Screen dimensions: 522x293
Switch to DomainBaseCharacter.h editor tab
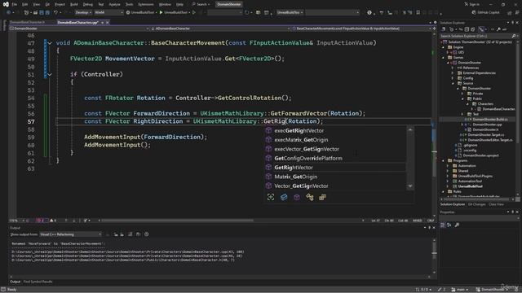pyautogui.click(x=27, y=22)
